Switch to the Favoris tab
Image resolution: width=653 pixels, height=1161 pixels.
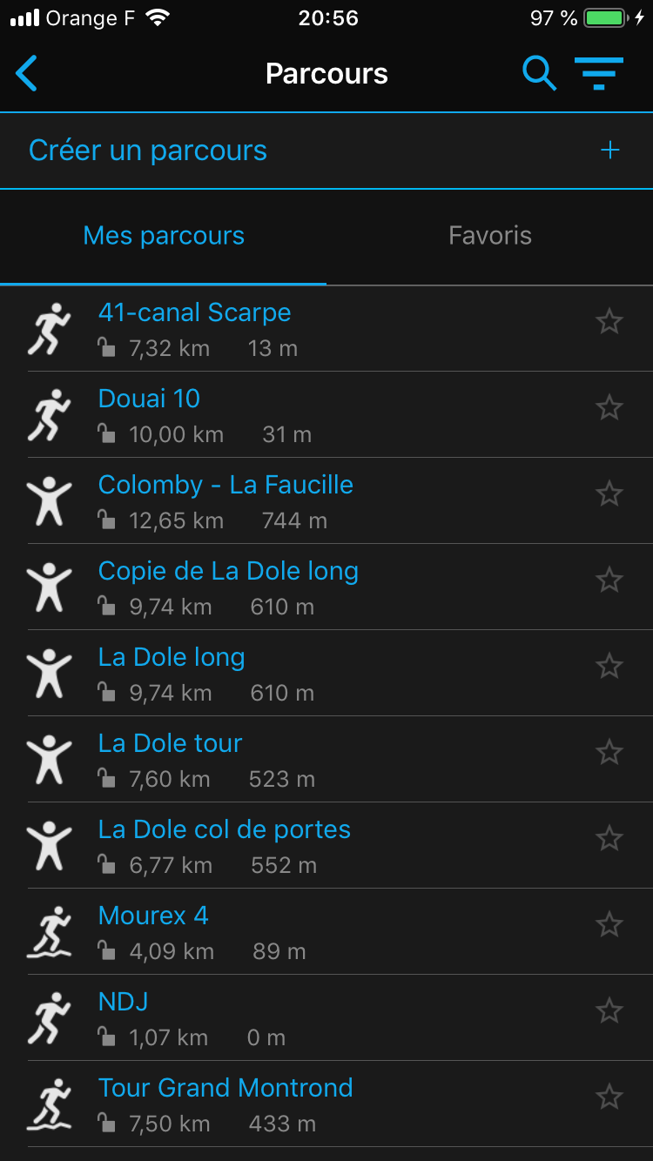click(x=490, y=236)
